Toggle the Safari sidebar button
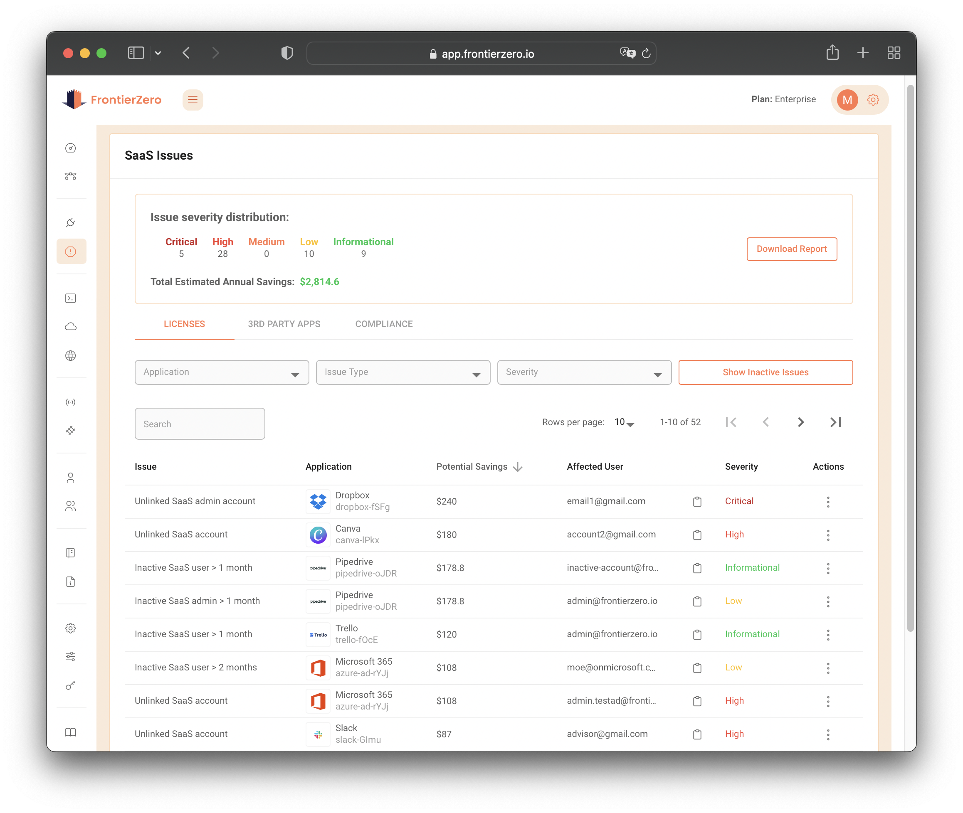Screen dimensions: 963x813 click(136, 53)
